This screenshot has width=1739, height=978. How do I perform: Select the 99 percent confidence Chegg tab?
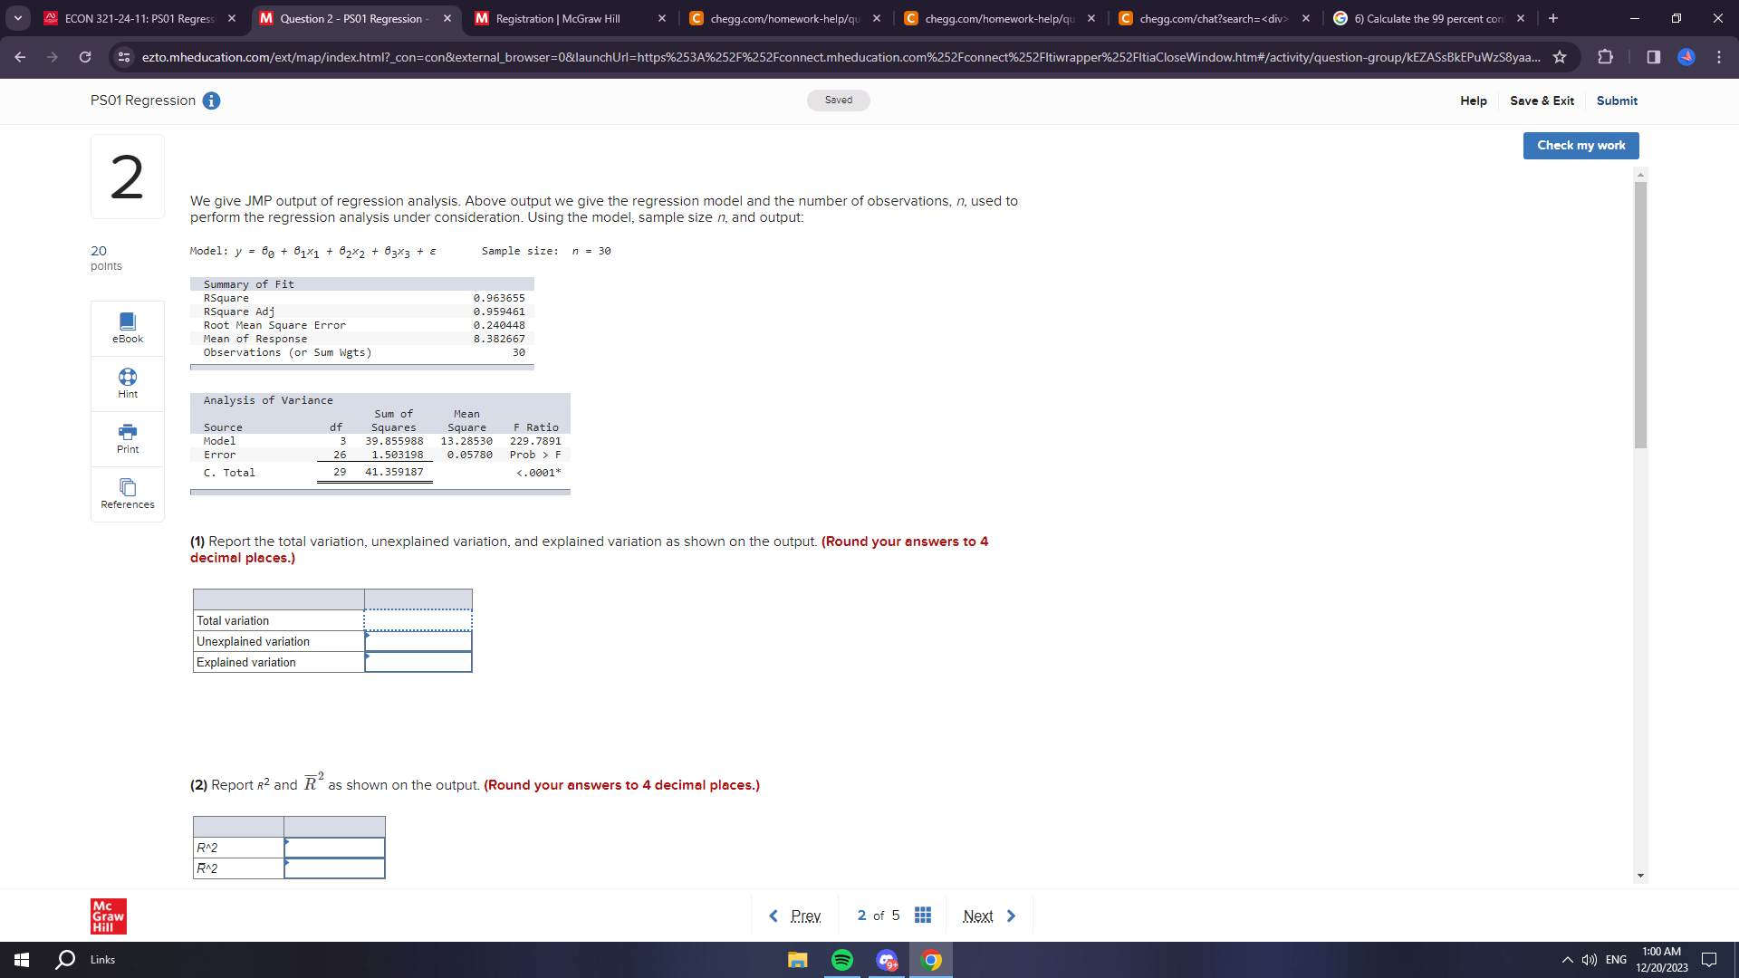point(1422,17)
